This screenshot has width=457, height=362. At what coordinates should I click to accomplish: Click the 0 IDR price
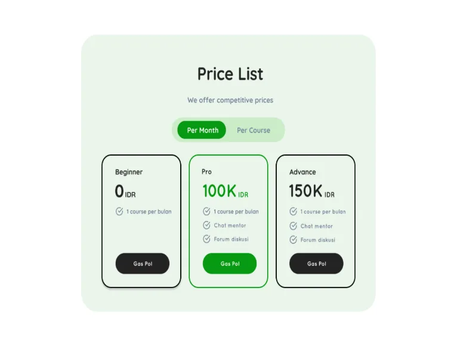pos(125,191)
